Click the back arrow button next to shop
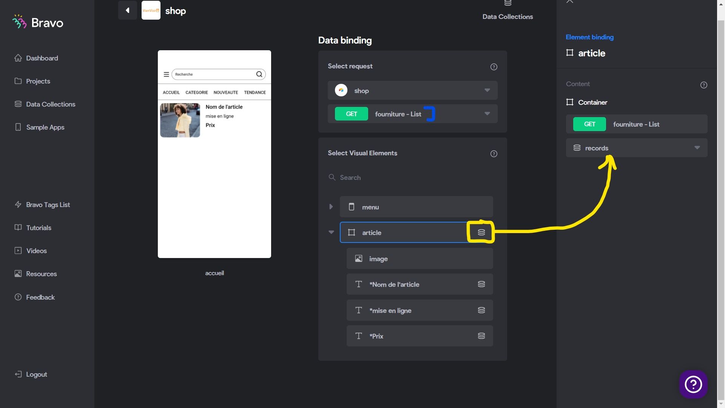This screenshot has height=408, width=725. (128, 10)
